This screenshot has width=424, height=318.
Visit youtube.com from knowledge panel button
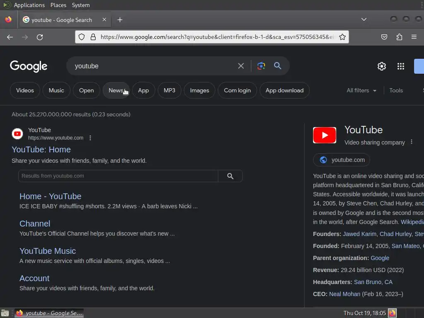[341, 160]
